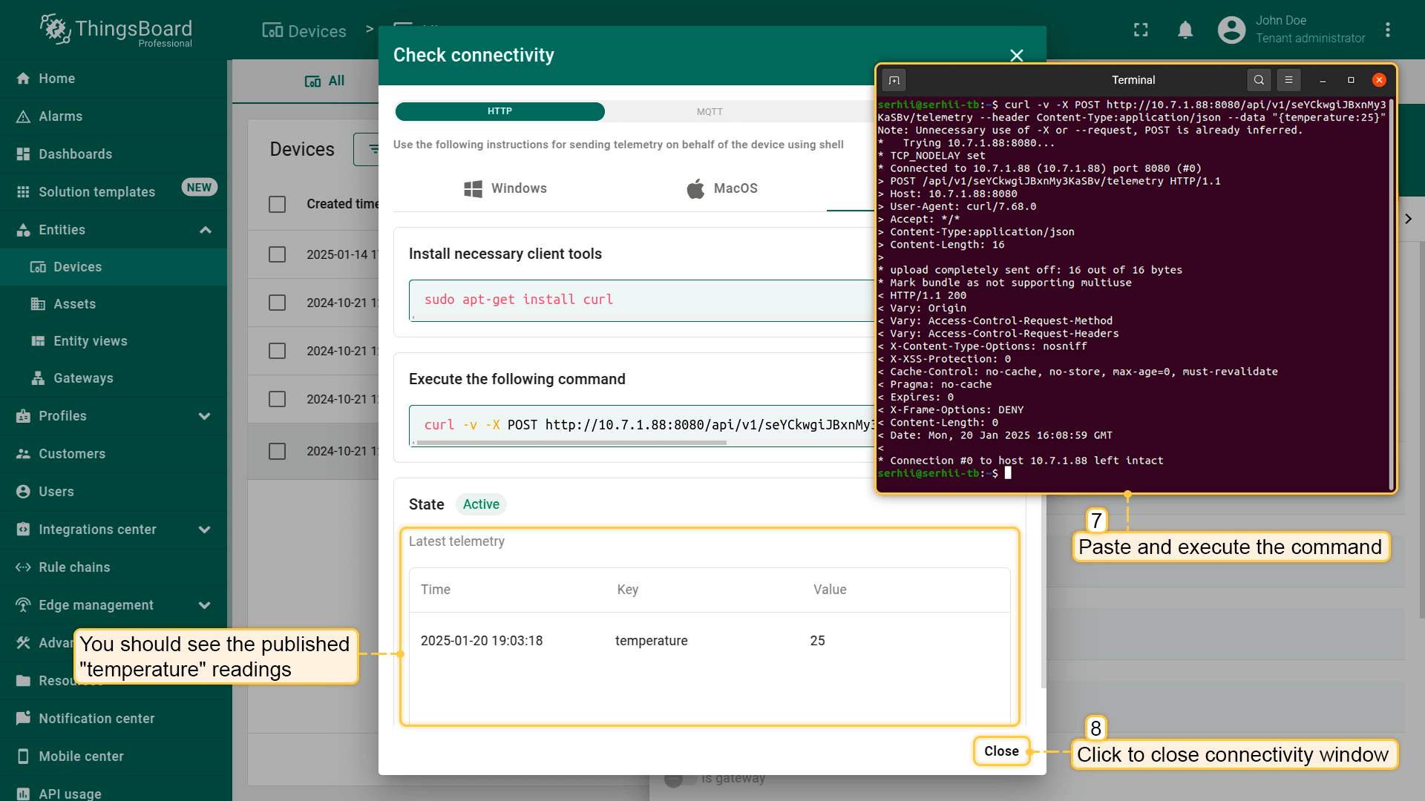
Task: Open the user profile avatar icon
Action: [1231, 30]
